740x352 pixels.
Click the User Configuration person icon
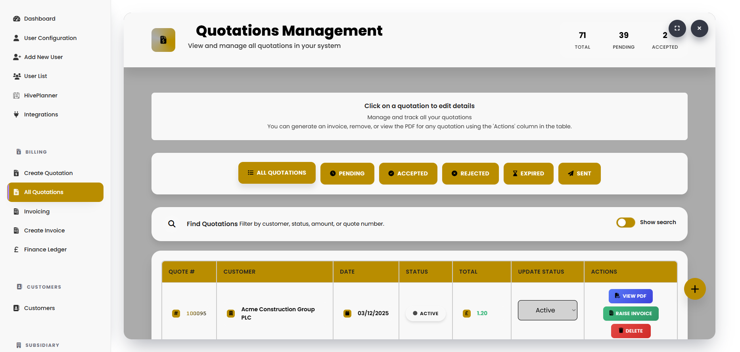pyautogui.click(x=16, y=38)
